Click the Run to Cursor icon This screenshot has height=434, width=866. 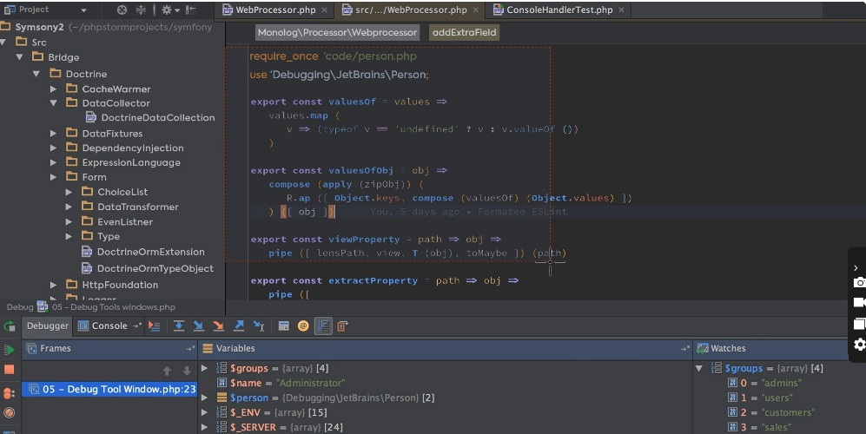(259, 325)
